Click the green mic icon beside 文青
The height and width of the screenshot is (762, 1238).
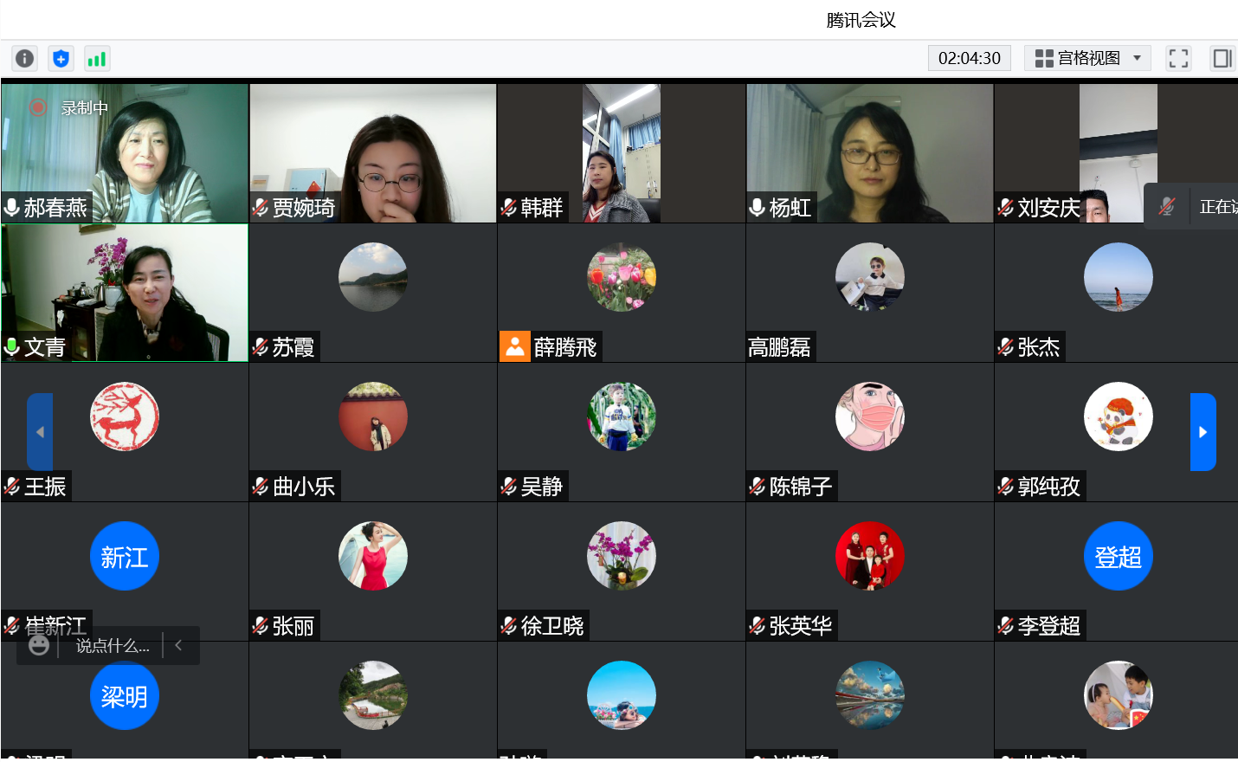coord(12,347)
